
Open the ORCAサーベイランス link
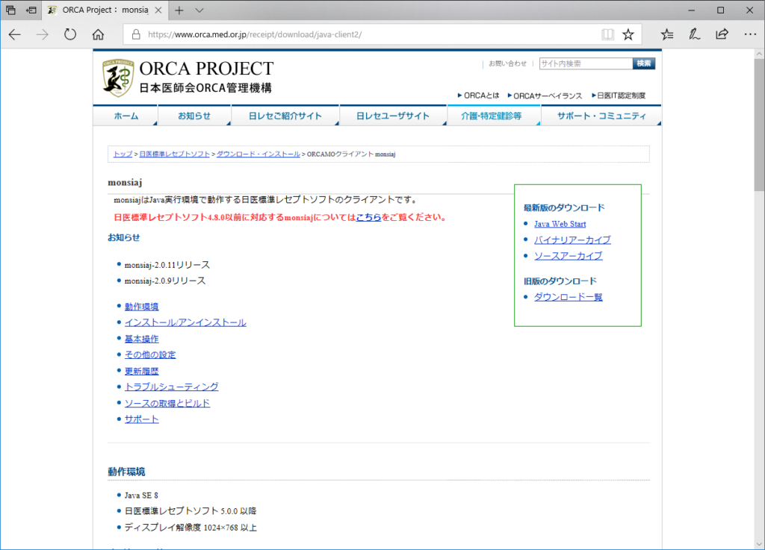545,96
